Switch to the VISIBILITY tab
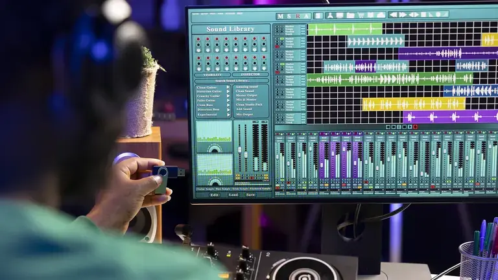Image resolution: width=498 pixels, height=280 pixels. point(213,75)
